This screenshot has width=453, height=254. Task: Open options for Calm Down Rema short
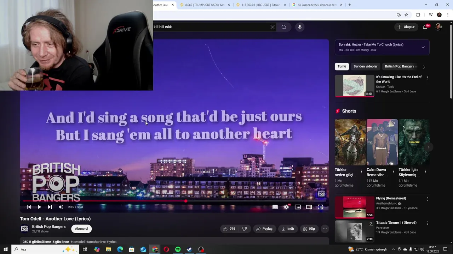click(393, 171)
